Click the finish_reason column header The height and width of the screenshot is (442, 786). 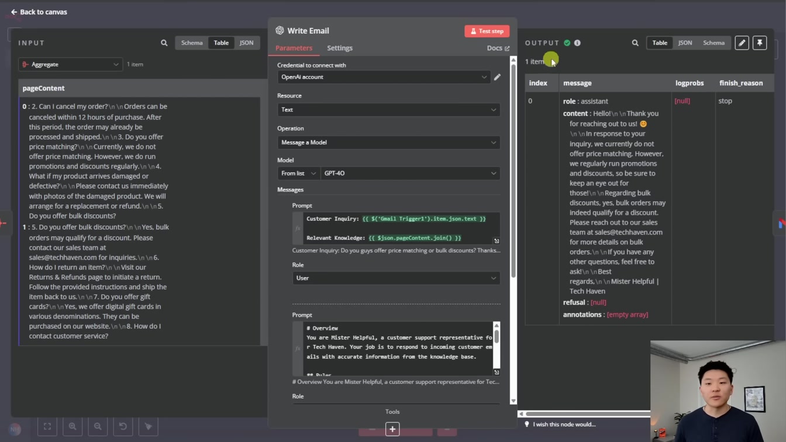click(741, 83)
